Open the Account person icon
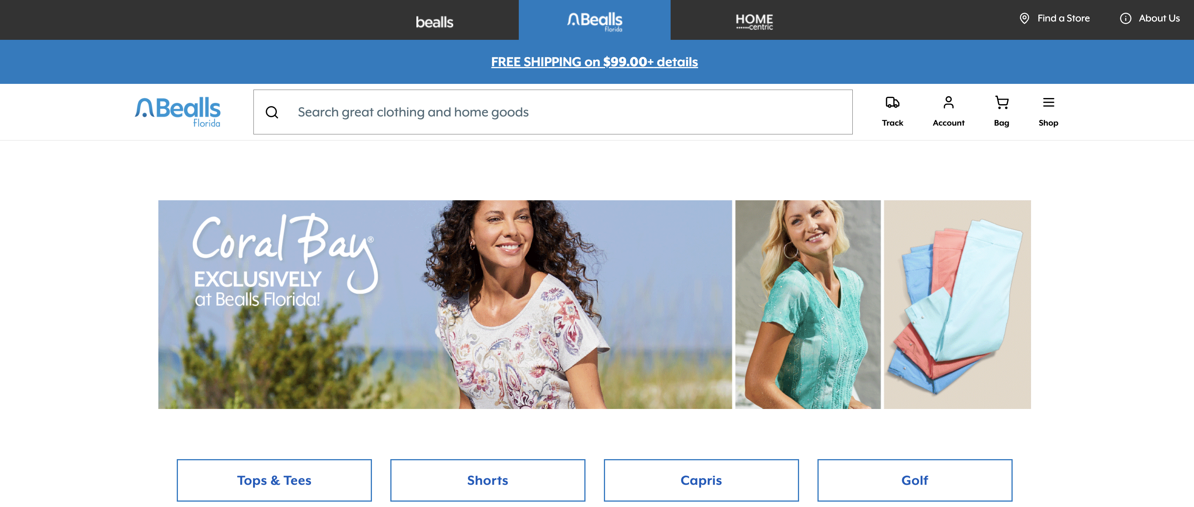This screenshot has height=507, width=1194. [x=948, y=102]
